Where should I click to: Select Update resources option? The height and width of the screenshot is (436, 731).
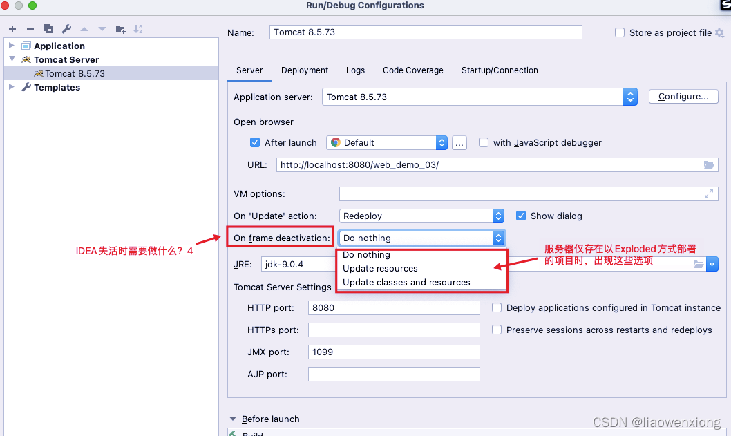pyautogui.click(x=422, y=269)
